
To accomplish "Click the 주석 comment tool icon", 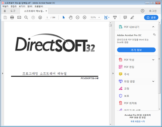I will tap(120, 74).
